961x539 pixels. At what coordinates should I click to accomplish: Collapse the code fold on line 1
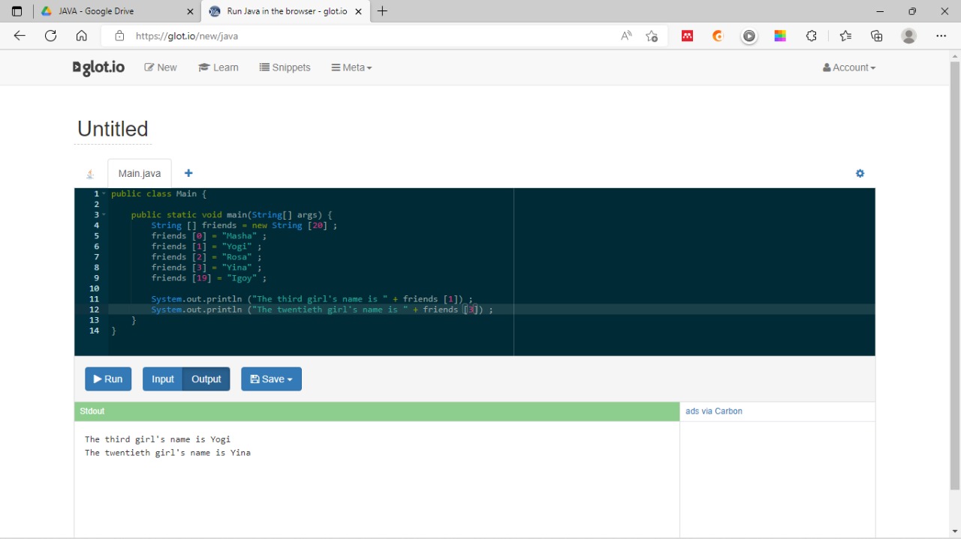104,194
